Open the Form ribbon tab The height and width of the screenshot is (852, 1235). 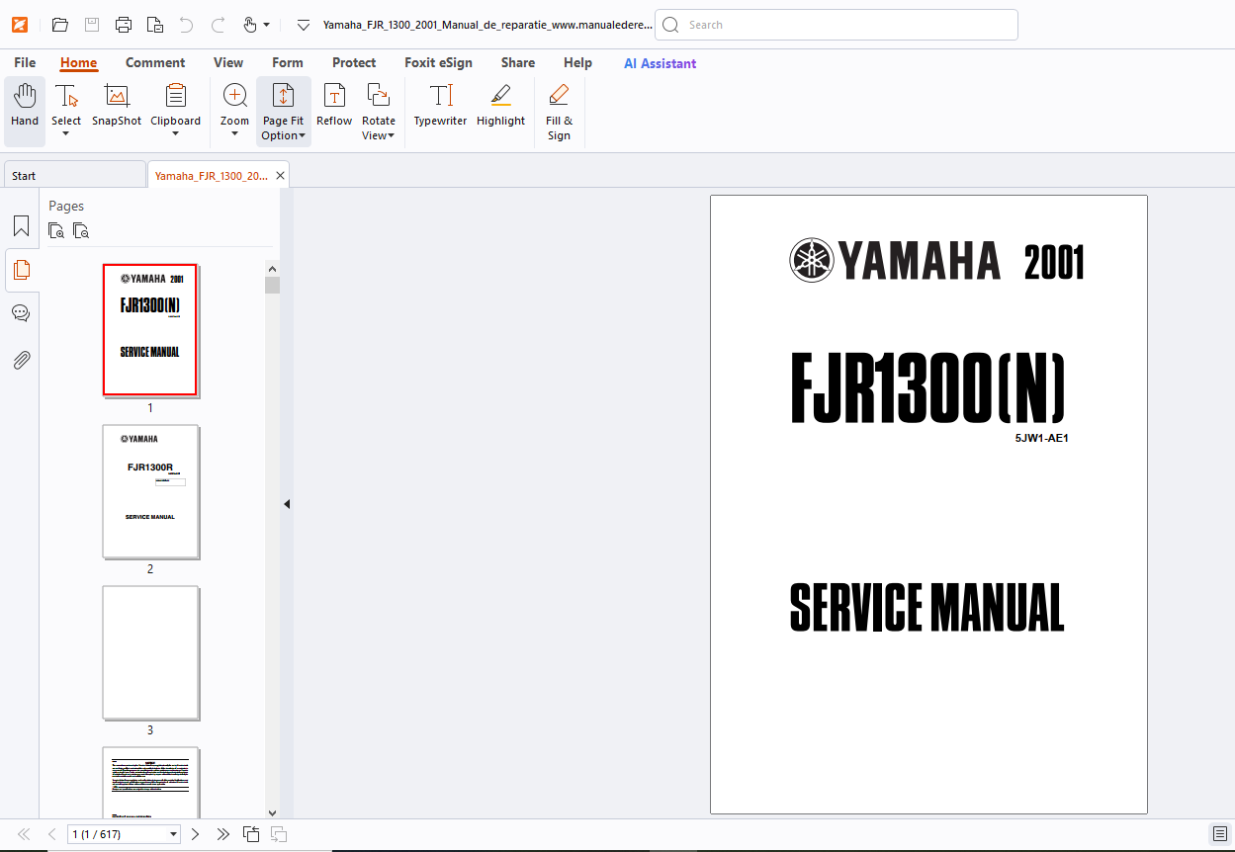288,62
